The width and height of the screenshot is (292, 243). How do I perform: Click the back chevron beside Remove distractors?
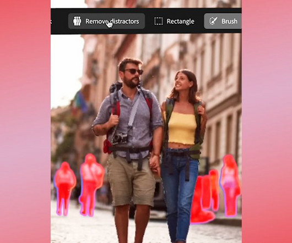click(x=51, y=21)
